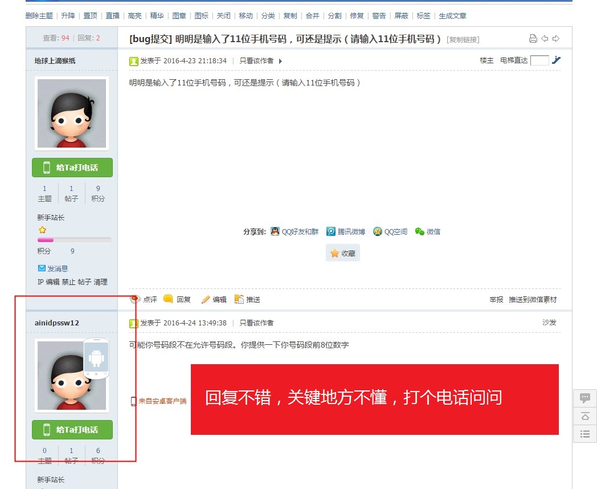Viewport: 597px width, 489px height.
Task: Click 置顶 in moderation bar
Action: [90, 15]
